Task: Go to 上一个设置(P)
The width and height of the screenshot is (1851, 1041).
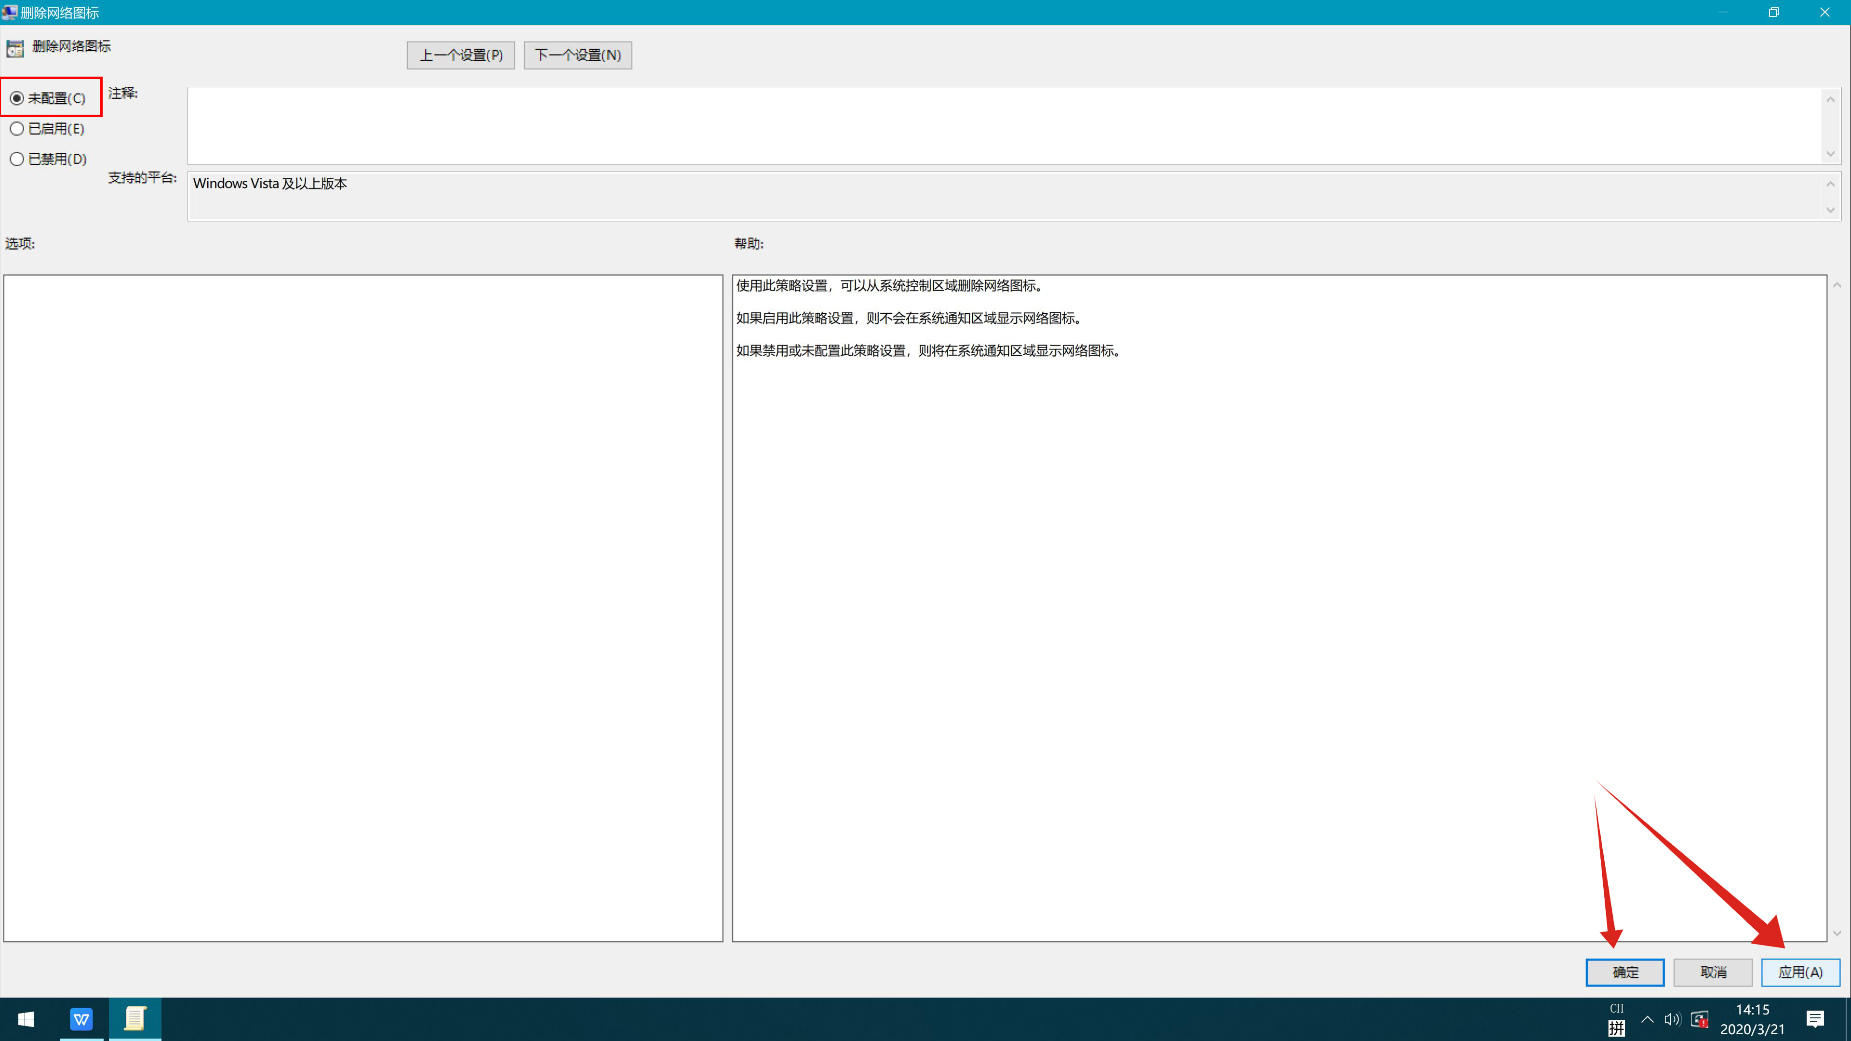Action: 461,55
